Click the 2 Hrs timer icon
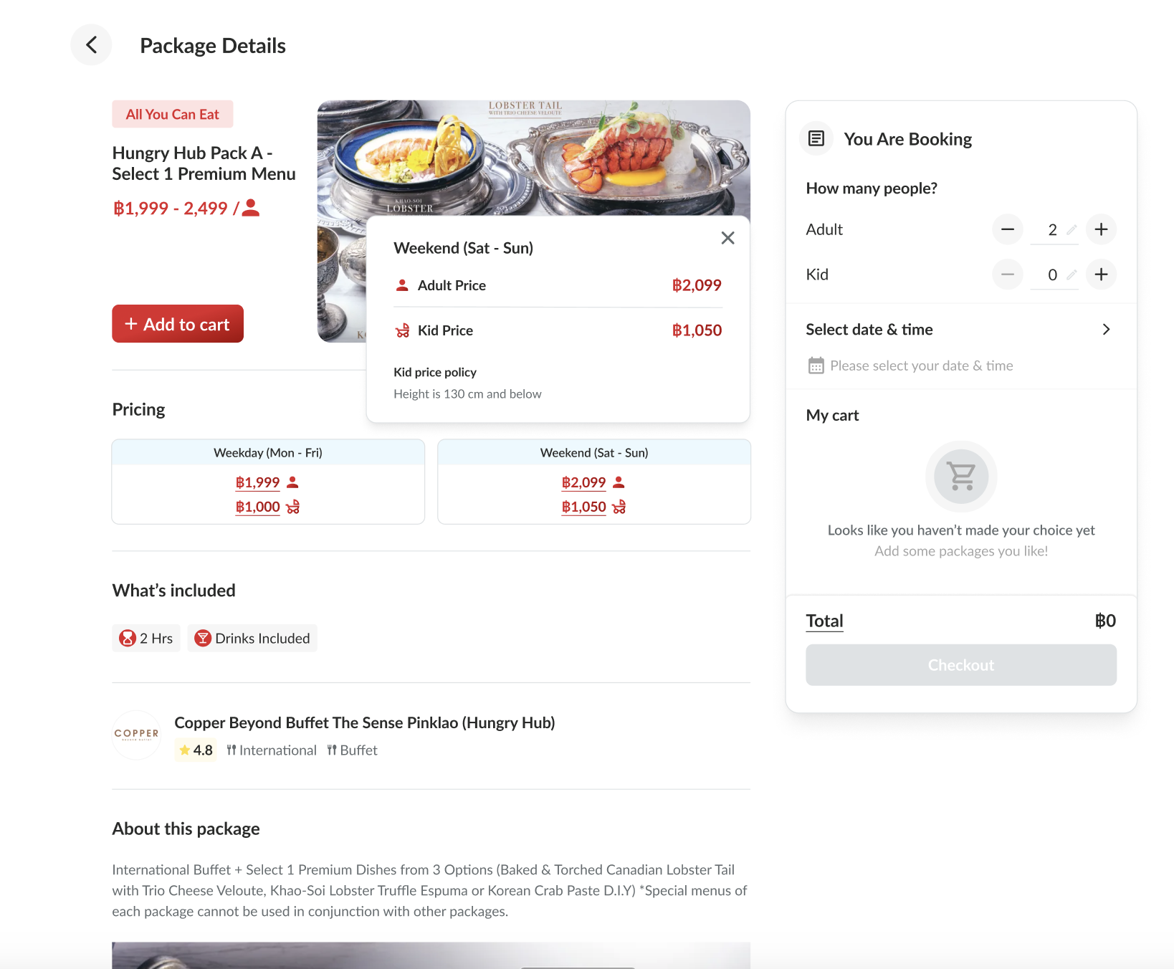Image resolution: width=1174 pixels, height=969 pixels. pyautogui.click(x=128, y=638)
